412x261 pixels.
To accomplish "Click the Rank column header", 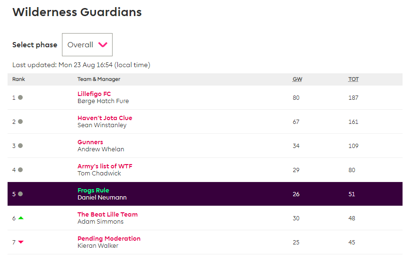I will pyautogui.click(x=18, y=79).
